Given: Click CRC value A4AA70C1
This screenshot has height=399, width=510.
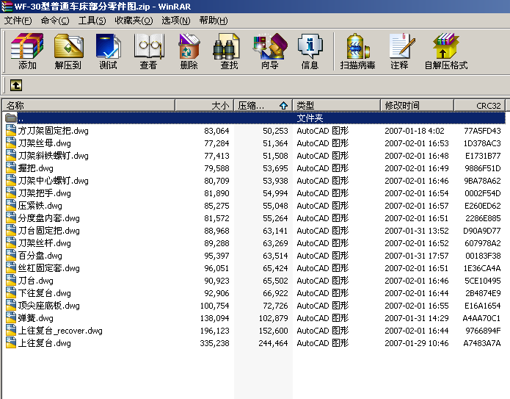Looking at the screenshot, I should click(481, 318).
